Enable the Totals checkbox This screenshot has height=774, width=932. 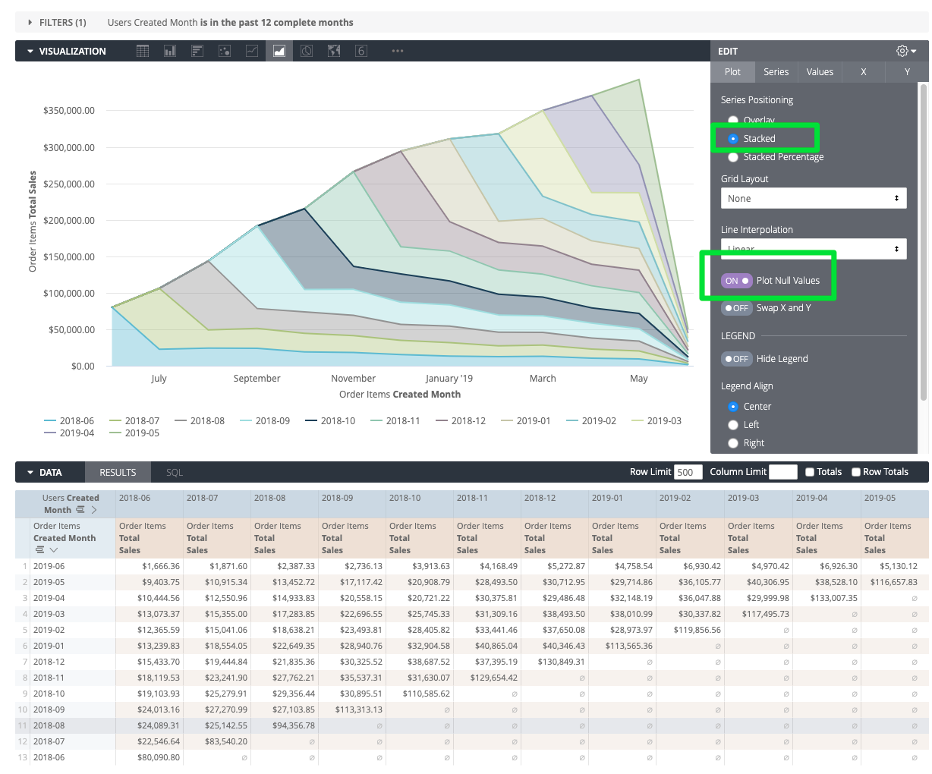coord(810,472)
